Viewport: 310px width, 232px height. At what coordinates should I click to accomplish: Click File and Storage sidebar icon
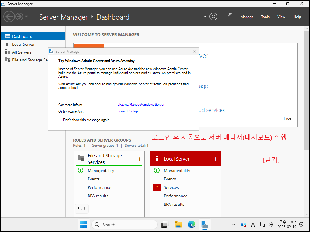point(7,60)
